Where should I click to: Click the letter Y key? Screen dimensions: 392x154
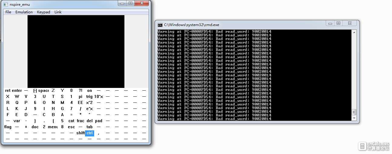(62, 91)
